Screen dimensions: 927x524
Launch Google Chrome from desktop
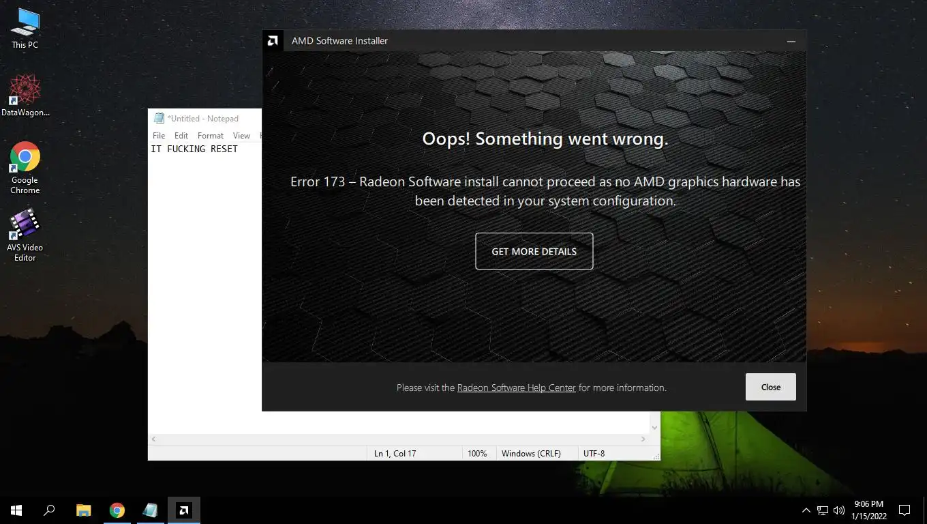tap(25, 168)
